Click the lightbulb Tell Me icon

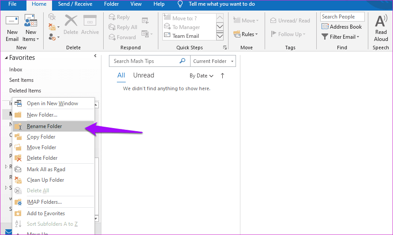click(x=180, y=4)
